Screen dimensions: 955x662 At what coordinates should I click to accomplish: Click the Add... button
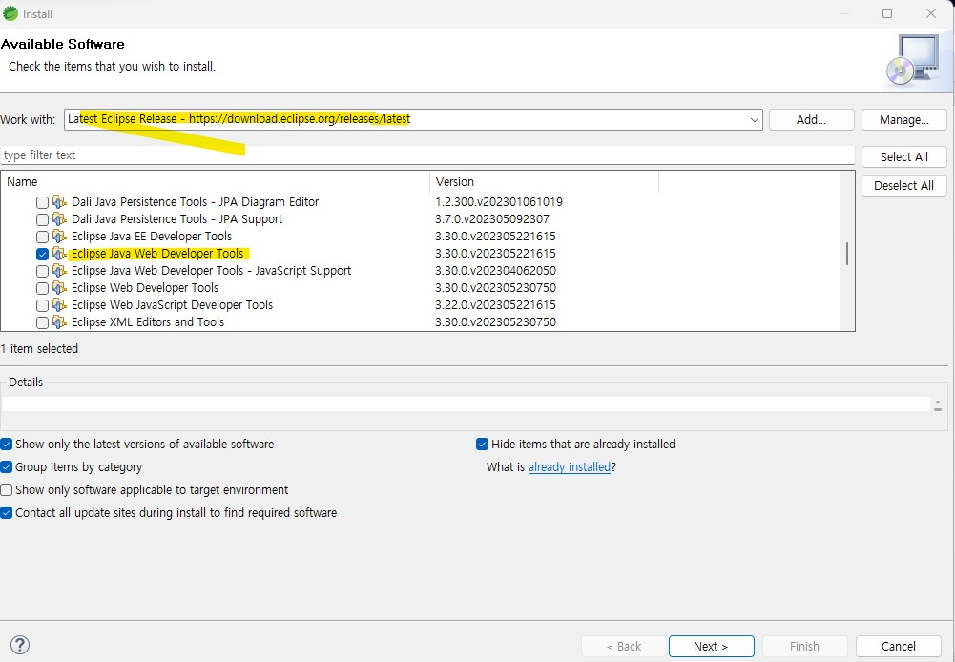tap(811, 120)
